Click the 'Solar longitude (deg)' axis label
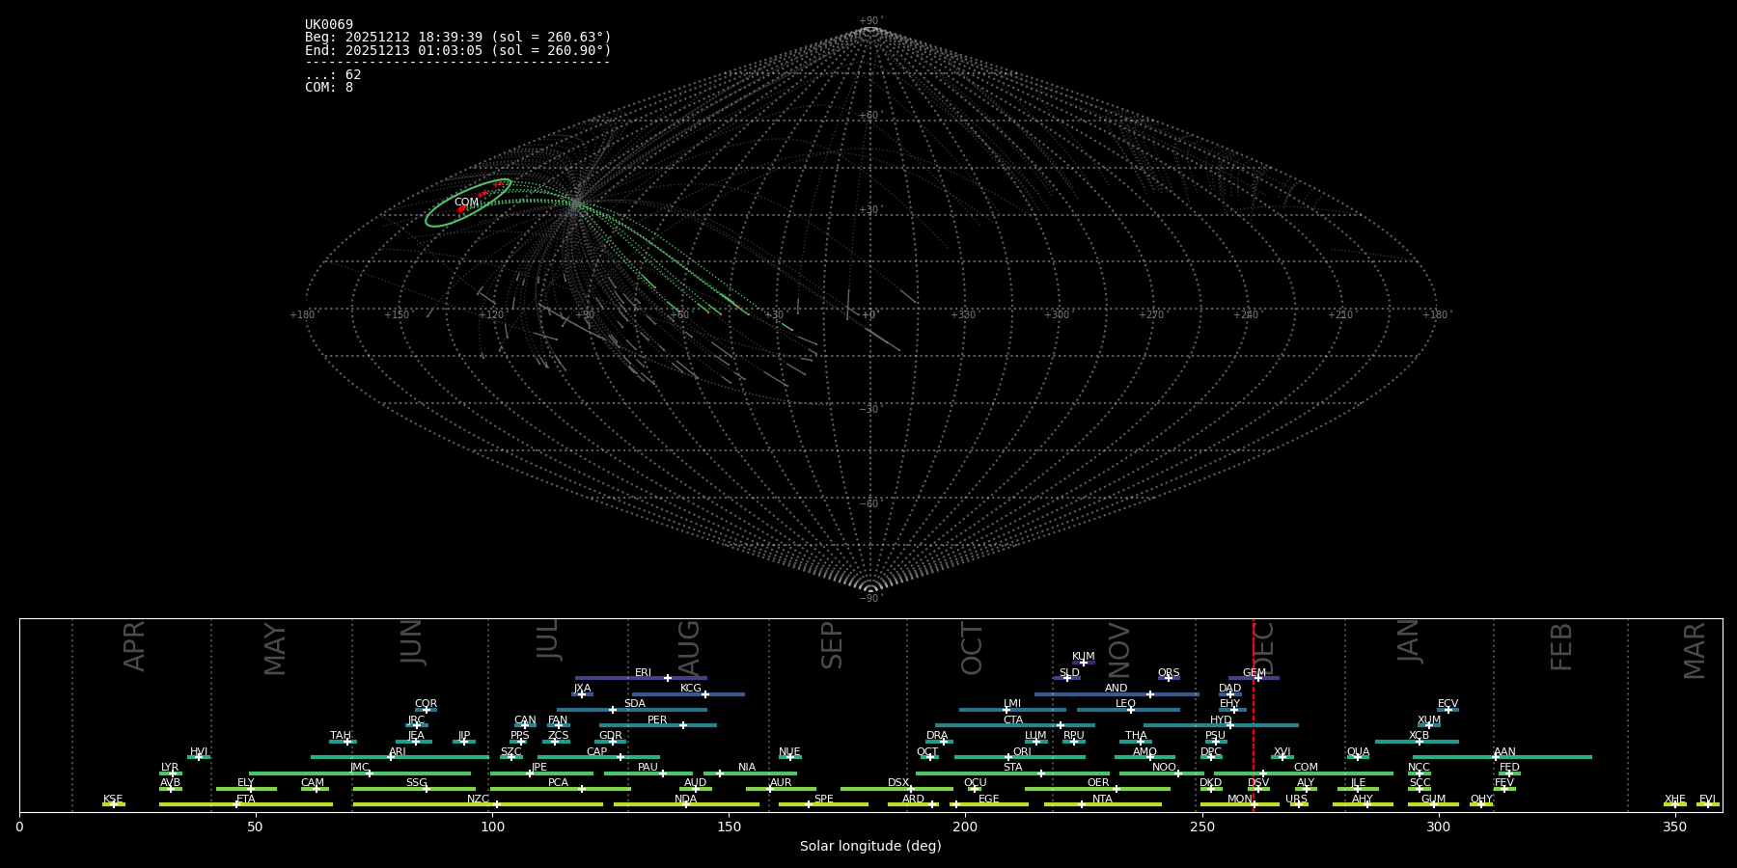Viewport: 1737px width, 868px height. pyautogui.click(x=870, y=846)
